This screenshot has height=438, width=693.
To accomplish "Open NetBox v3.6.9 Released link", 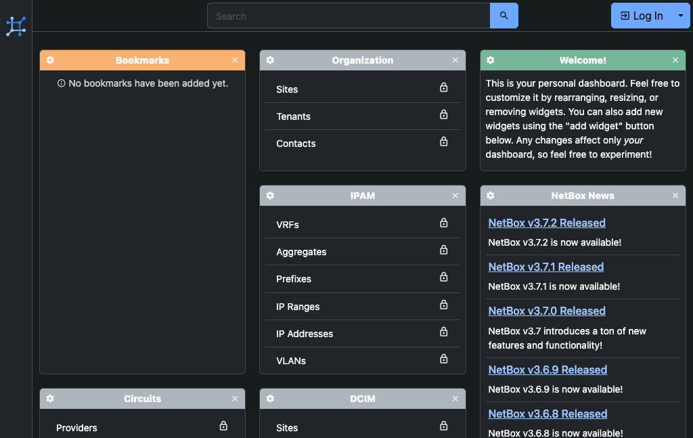I will (x=547, y=370).
